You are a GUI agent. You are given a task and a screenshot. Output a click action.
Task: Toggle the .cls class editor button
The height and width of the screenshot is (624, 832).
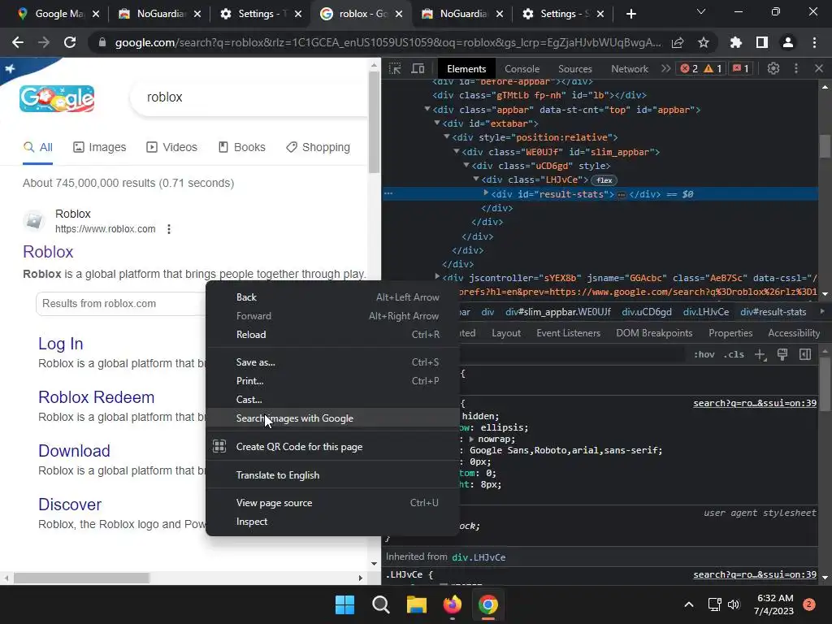pyautogui.click(x=734, y=354)
